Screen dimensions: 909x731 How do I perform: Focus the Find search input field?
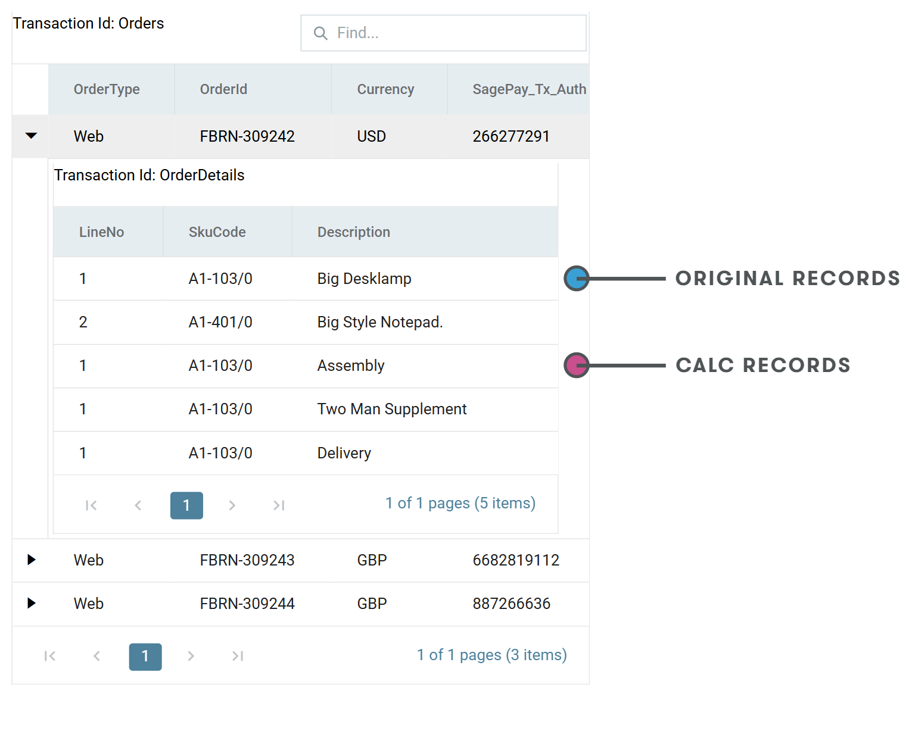(443, 33)
